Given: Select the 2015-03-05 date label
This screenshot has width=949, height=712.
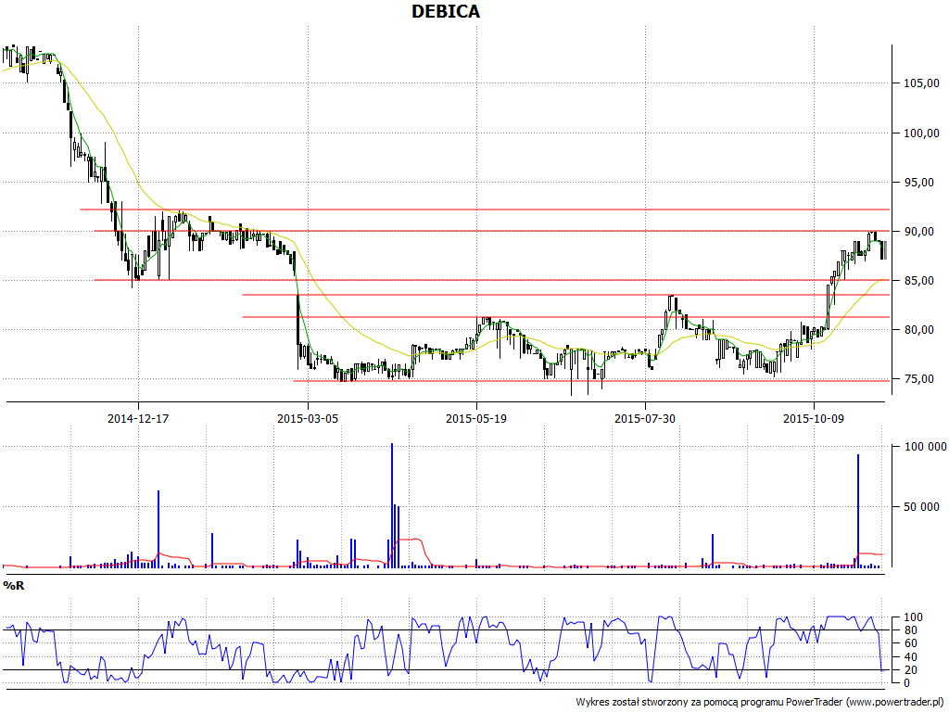Looking at the screenshot, I should tap(308, 418).
